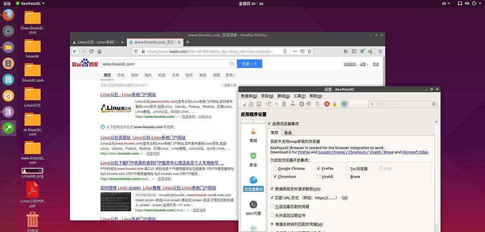Open the Firefox library icon

[x=346, y=51]
